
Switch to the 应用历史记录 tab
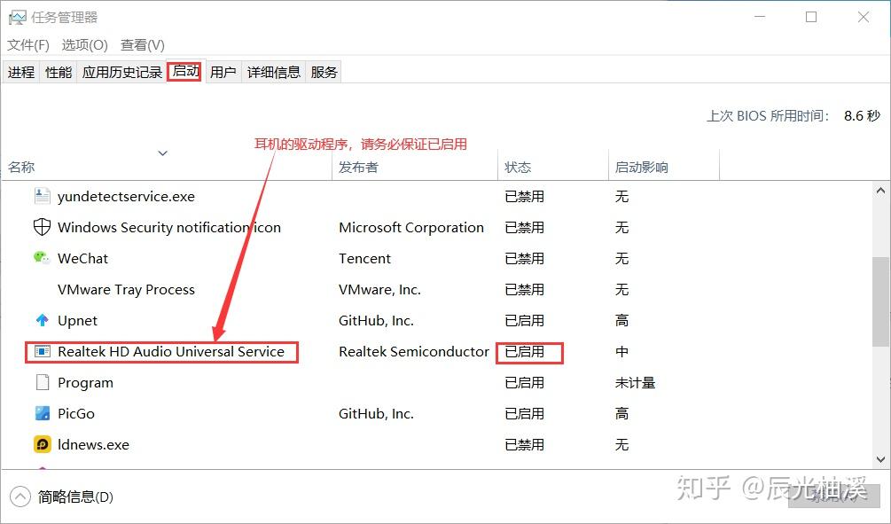point(122,72)
